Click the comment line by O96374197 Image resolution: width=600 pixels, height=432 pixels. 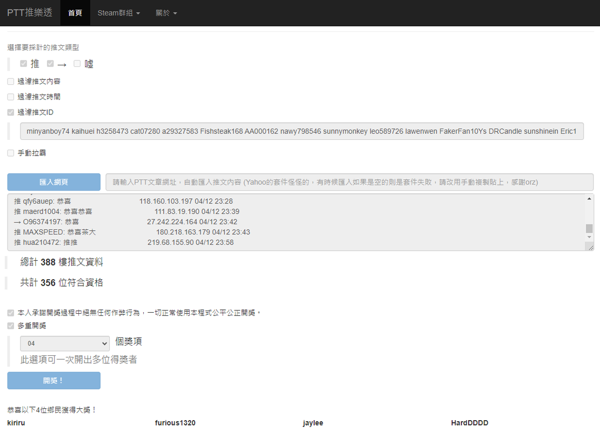[125, 222]
